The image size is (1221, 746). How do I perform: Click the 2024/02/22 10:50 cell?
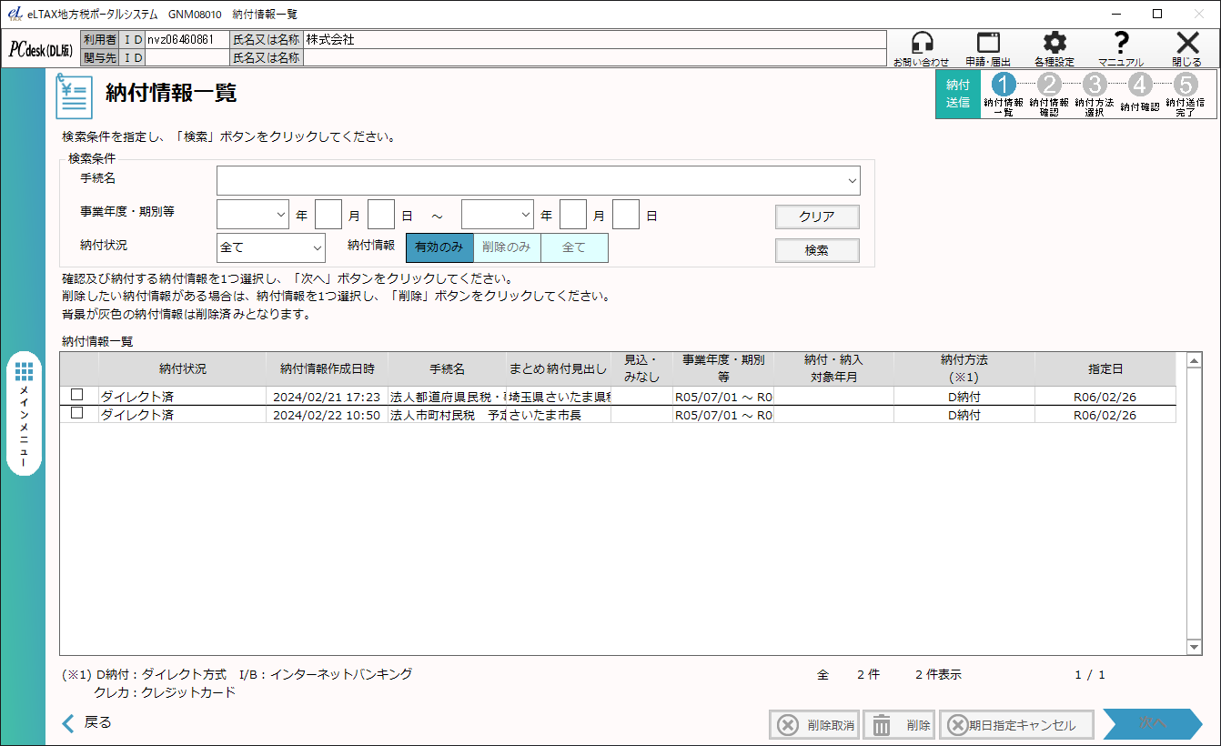pyautogui.click(x=327, y=416)
